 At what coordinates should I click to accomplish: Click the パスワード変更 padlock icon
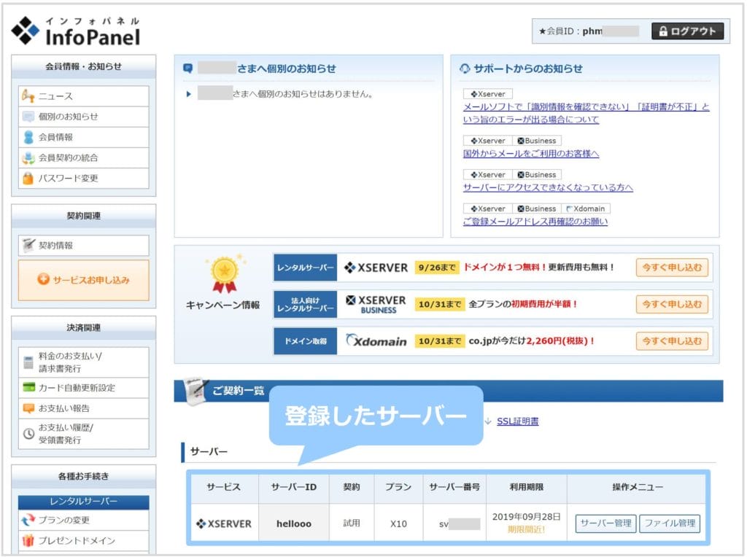click(x=28, y=178)
